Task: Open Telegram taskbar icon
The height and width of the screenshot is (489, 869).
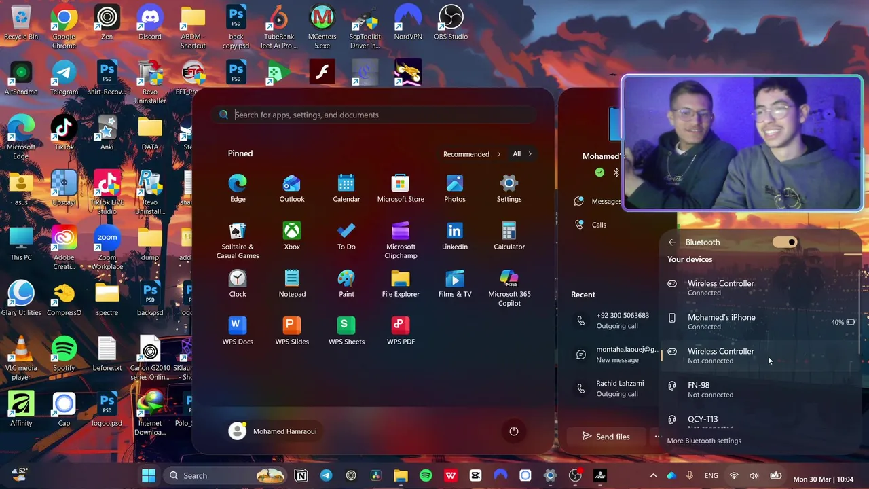Action: point(326,475)
